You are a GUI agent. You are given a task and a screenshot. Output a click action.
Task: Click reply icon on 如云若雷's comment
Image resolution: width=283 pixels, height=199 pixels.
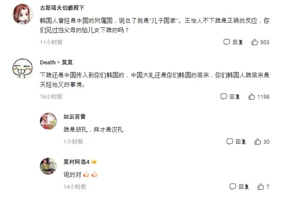click(x=233, y=142)
